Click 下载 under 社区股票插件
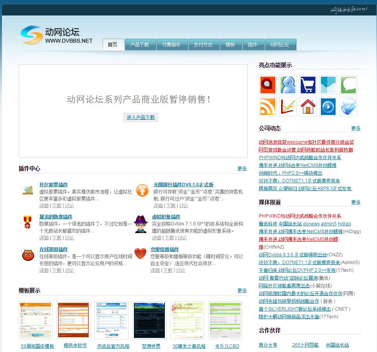The image size is (377, 352). pos(57,206)
